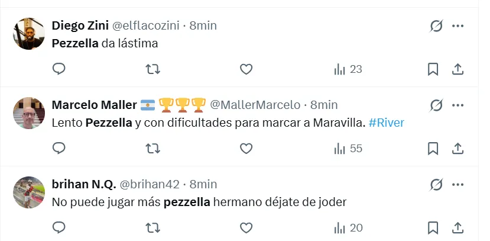Open more options on Marcelo Maller's tweet

click(x=457, y=105)
